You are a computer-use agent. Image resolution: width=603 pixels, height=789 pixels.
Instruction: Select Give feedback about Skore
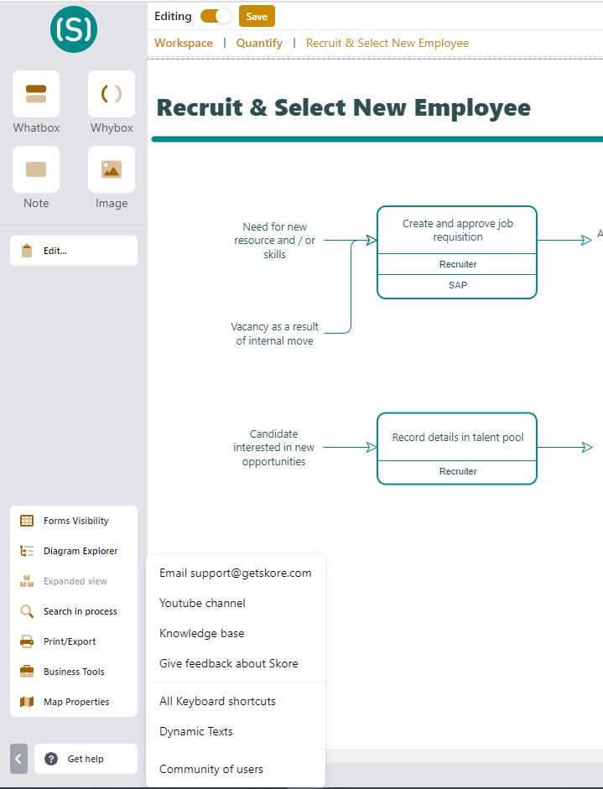click(x=236, y=664)
